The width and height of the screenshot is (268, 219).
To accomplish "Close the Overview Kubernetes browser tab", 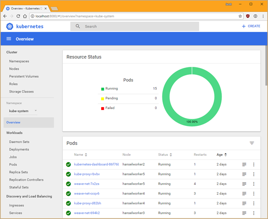I will [46, 8].
